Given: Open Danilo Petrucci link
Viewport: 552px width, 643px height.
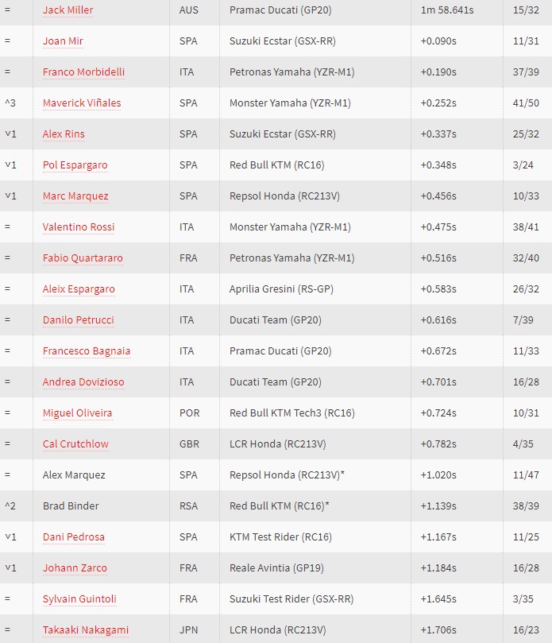Looking at the screenshot, I should [79, 320].
